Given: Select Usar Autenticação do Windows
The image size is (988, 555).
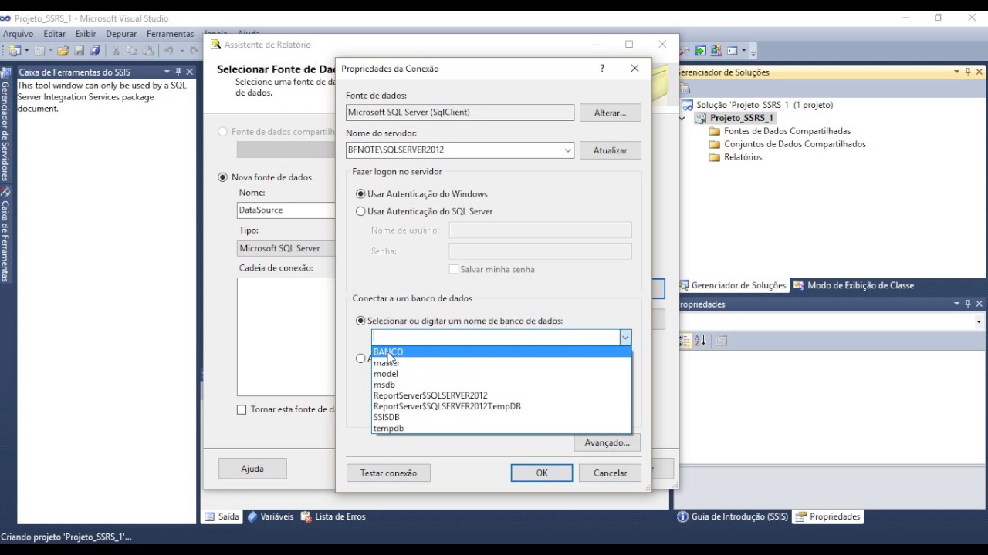Looking at the screenshot, I should (x=360, y=194).
